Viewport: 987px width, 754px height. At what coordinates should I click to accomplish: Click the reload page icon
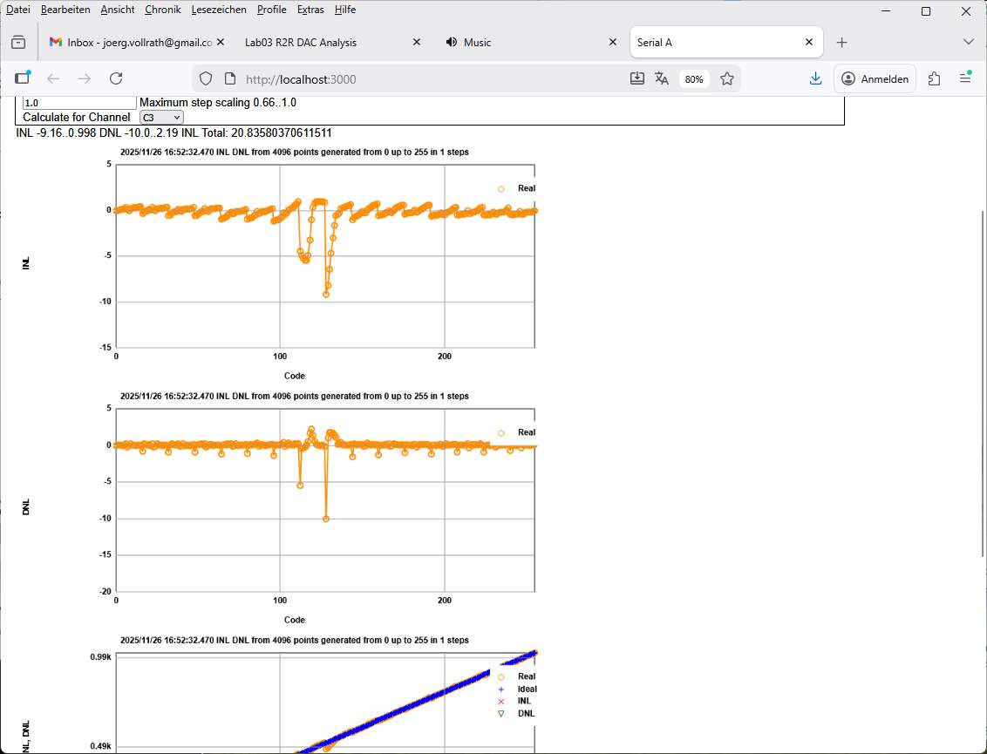coord(116,78)
